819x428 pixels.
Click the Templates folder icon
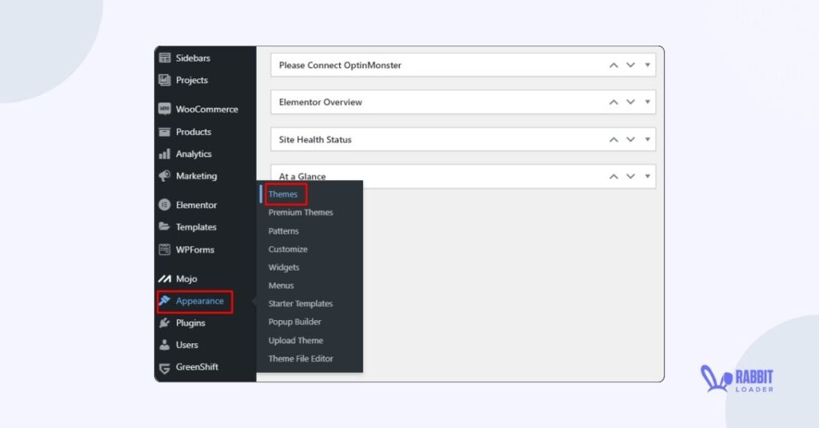tap(165, 227)
